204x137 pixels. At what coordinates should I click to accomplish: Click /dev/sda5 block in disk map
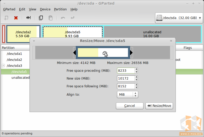pyautogui.click(x=73, y=32)
